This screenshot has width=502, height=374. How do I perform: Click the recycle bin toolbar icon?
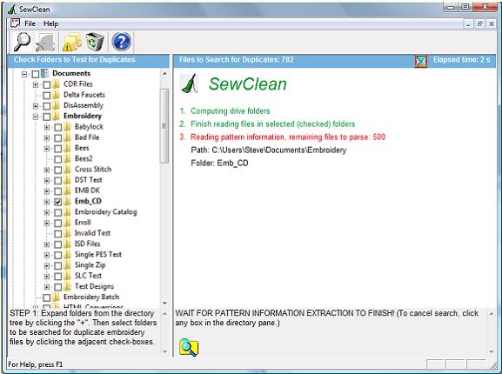(95, 42)
